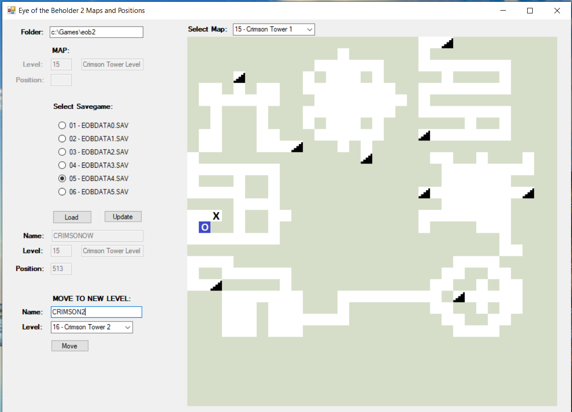The height and width of the screenshot is (412, 572).
Task: Focus the Folder path input field
Action: point(97,32)
